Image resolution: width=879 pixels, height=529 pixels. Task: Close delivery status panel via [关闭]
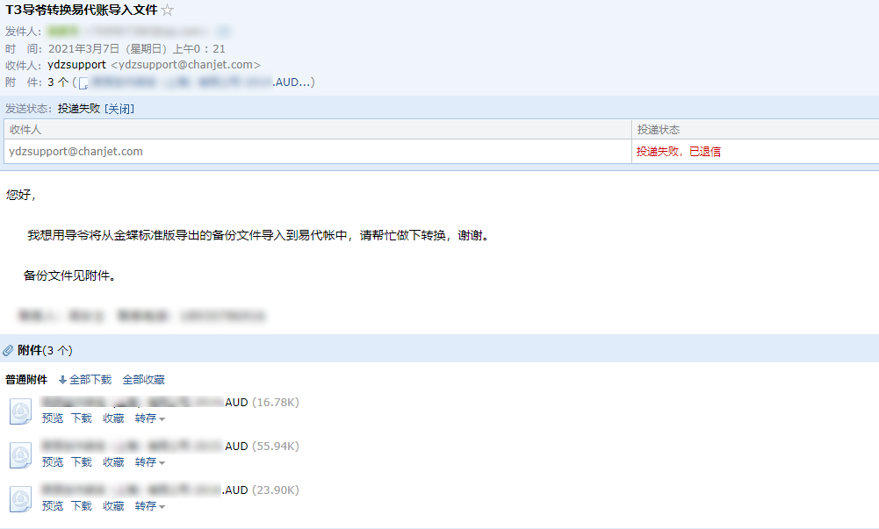pos(119,109)
